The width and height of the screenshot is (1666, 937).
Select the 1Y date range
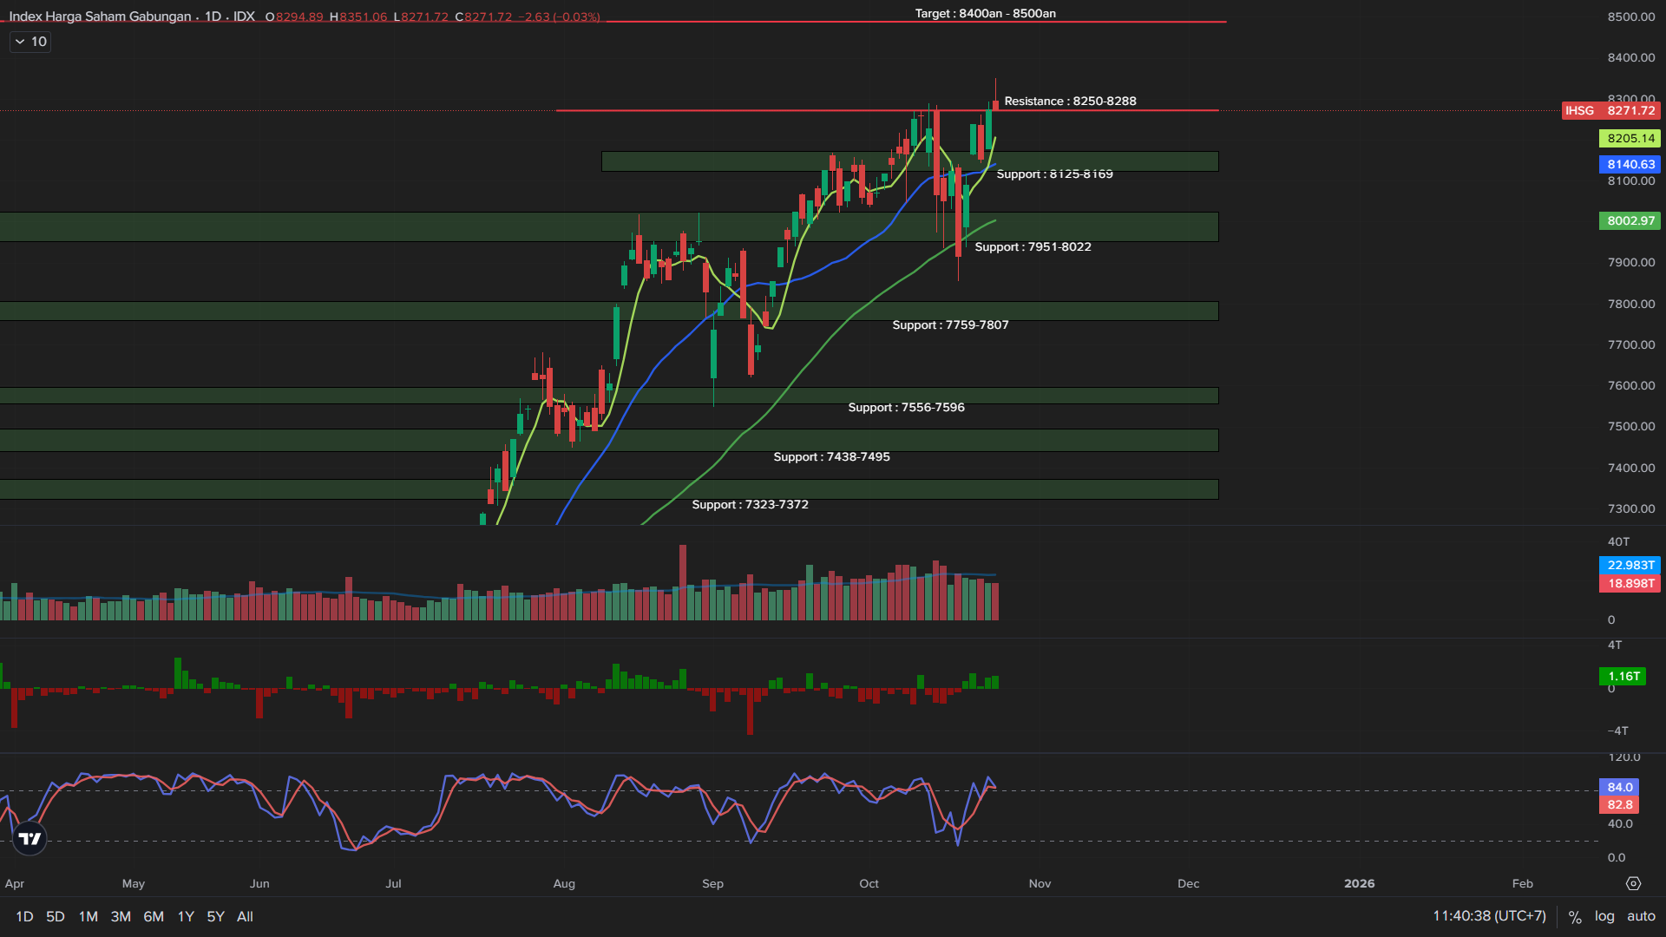point(186,916)
